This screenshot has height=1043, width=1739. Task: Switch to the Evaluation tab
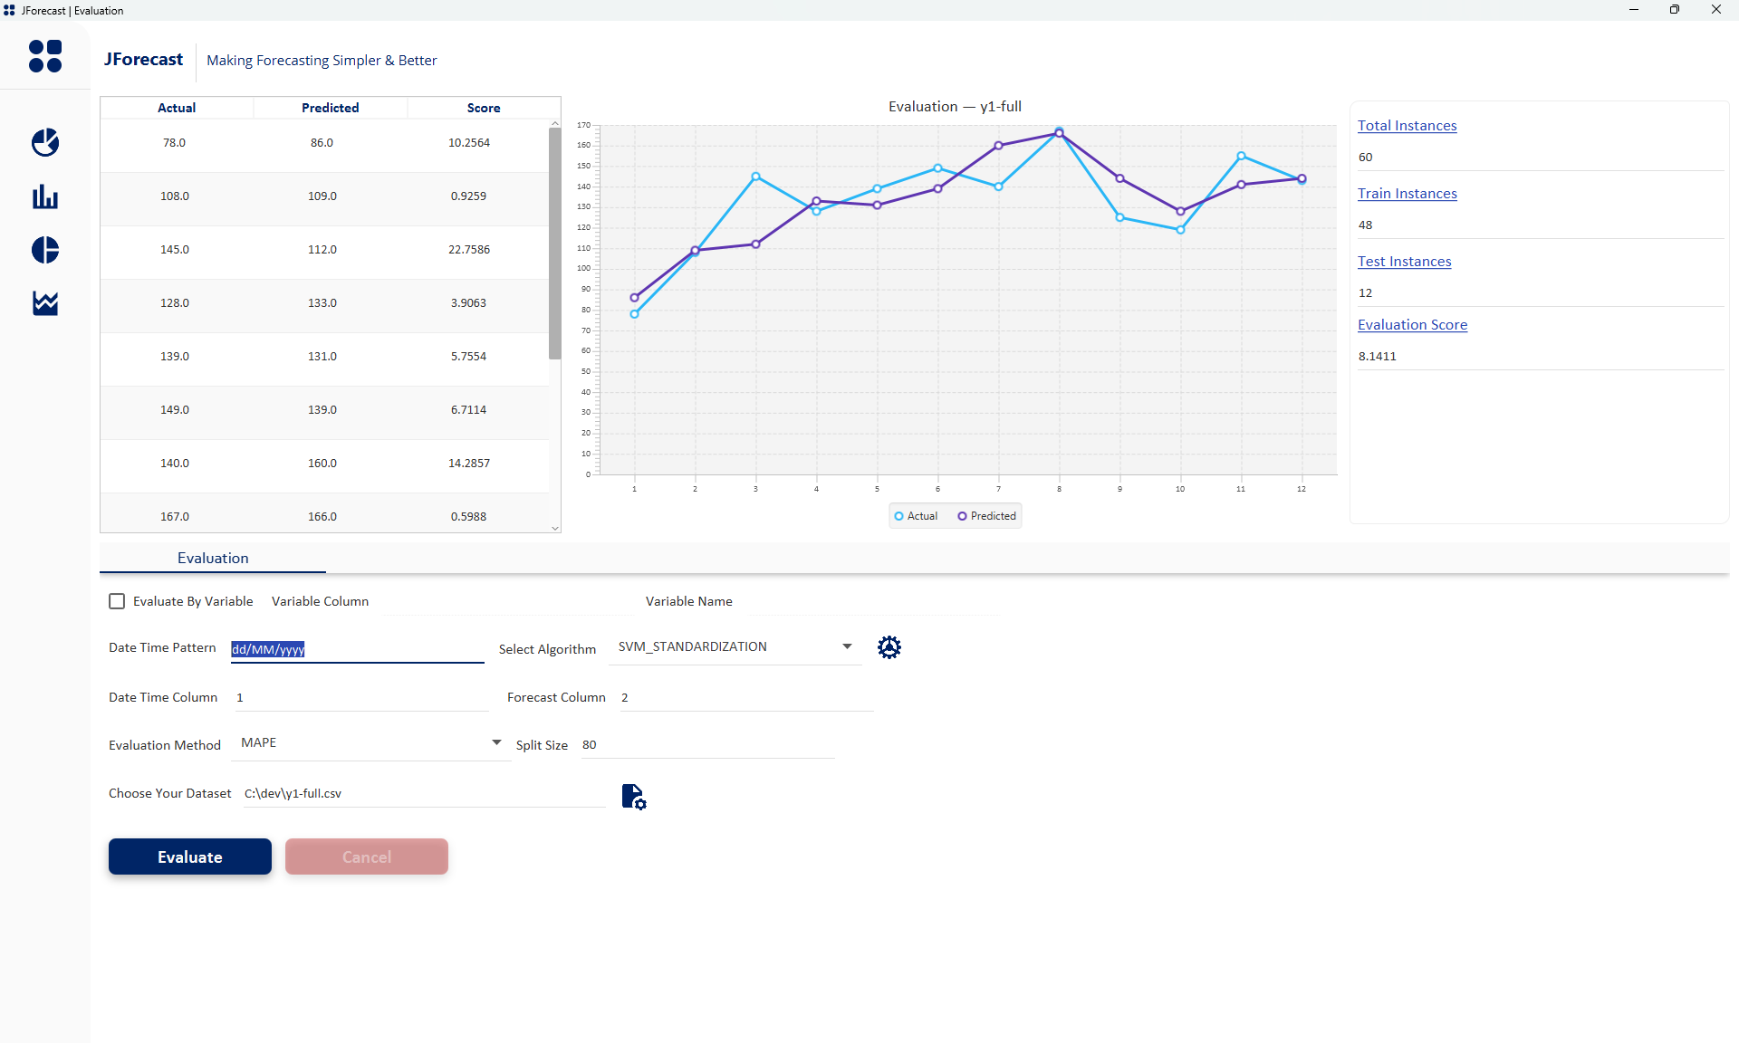[212, 558]
